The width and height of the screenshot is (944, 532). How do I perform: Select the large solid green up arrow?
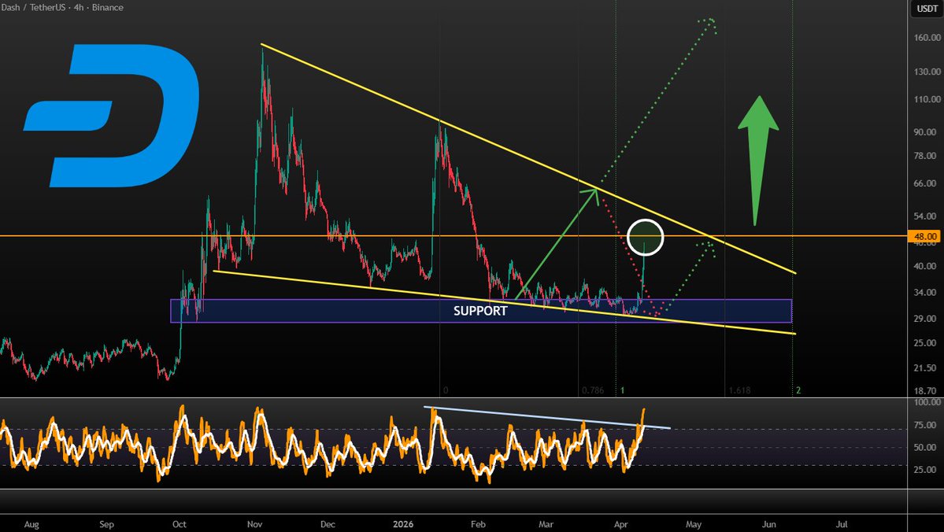[758, 161]
